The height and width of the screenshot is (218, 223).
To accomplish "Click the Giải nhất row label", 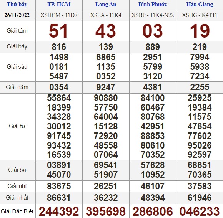I will coord(17,198).
